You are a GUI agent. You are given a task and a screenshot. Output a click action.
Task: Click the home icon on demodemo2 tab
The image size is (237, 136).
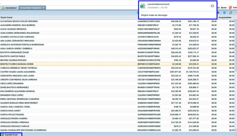[x=3, y=8]
